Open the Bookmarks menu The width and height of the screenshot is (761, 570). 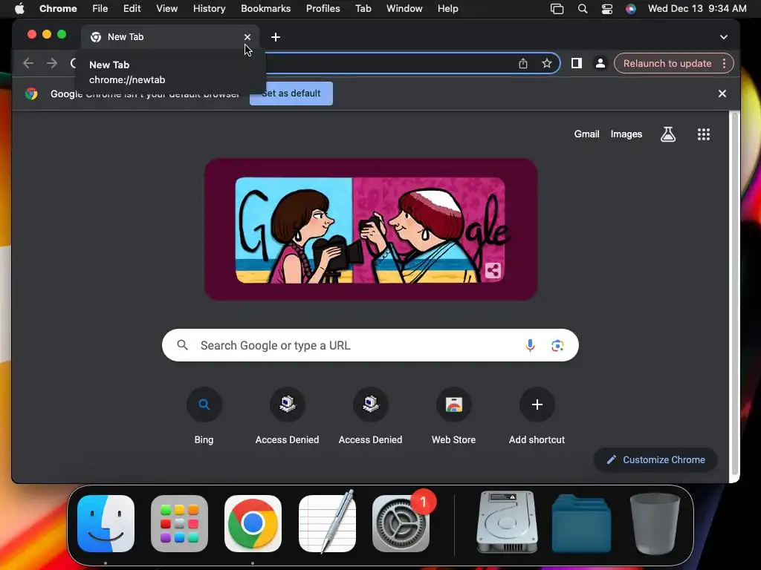pos(265,8)
